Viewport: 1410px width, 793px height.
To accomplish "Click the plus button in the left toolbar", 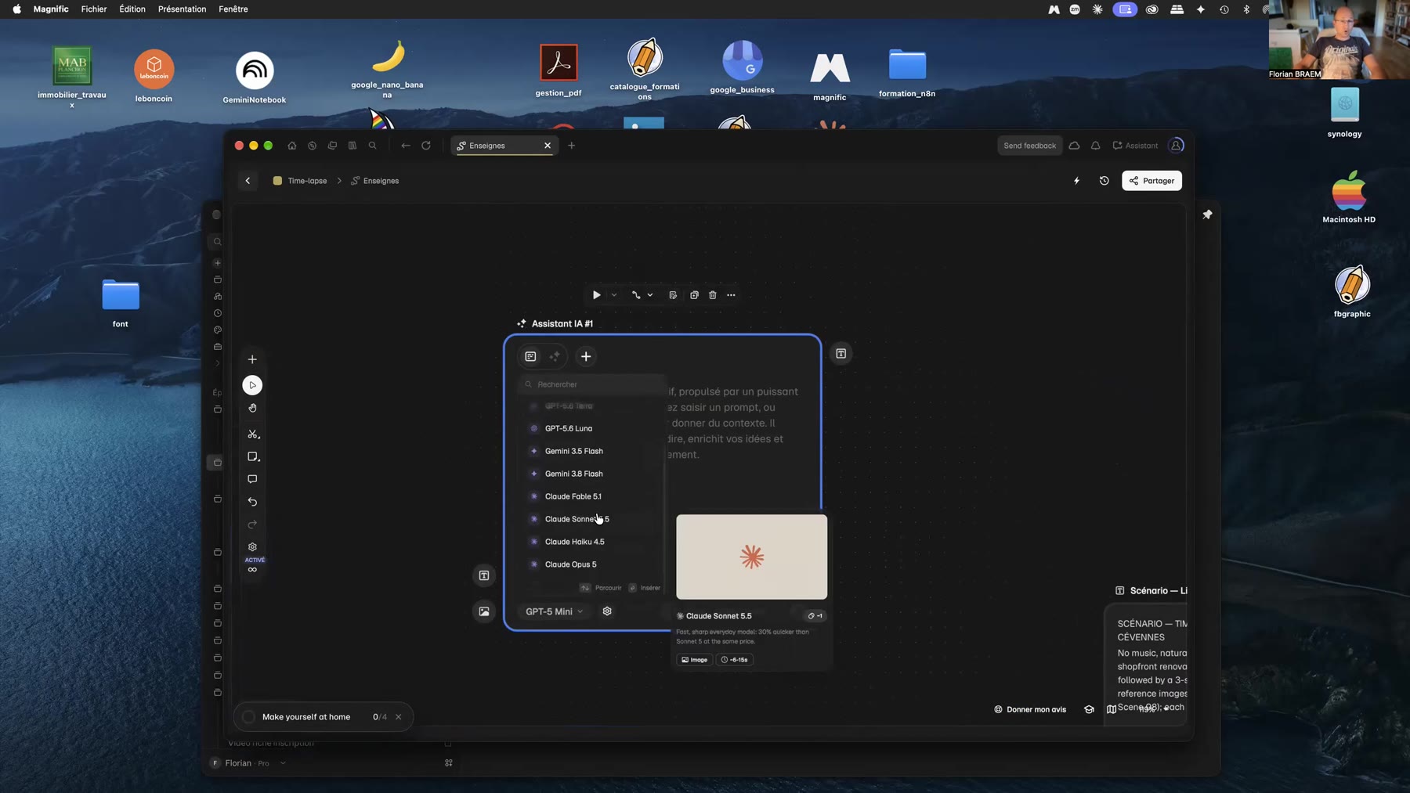I will (x=252, y=359).
